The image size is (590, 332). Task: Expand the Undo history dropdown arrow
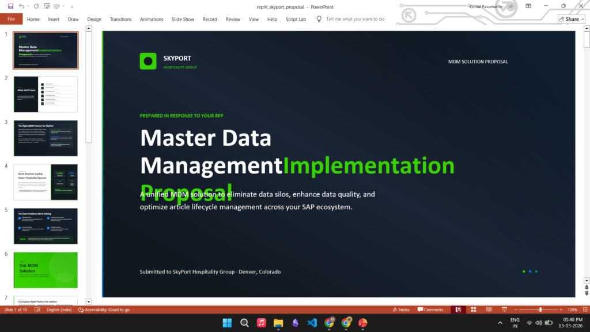tap(28, 6)
